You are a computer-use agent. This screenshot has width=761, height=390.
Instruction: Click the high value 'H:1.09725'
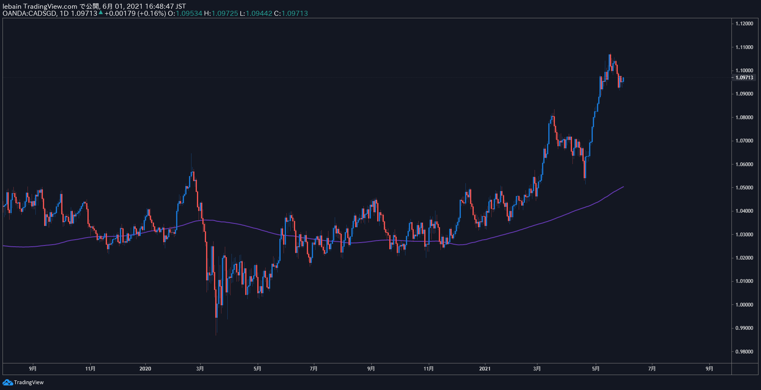coord(221,13)
